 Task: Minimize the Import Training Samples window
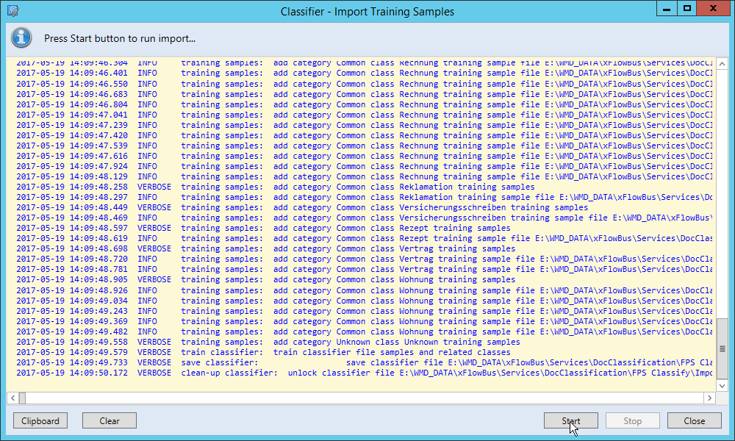click(667, 9)
